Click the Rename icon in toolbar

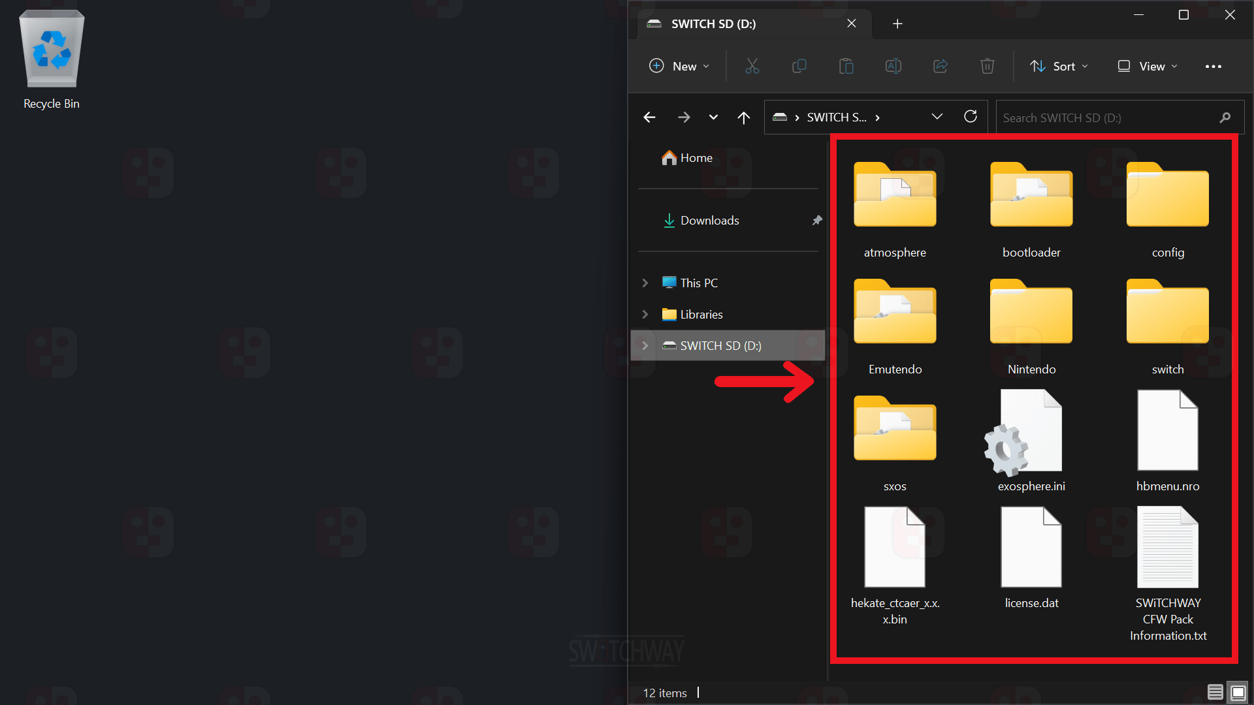coord(893,66)
